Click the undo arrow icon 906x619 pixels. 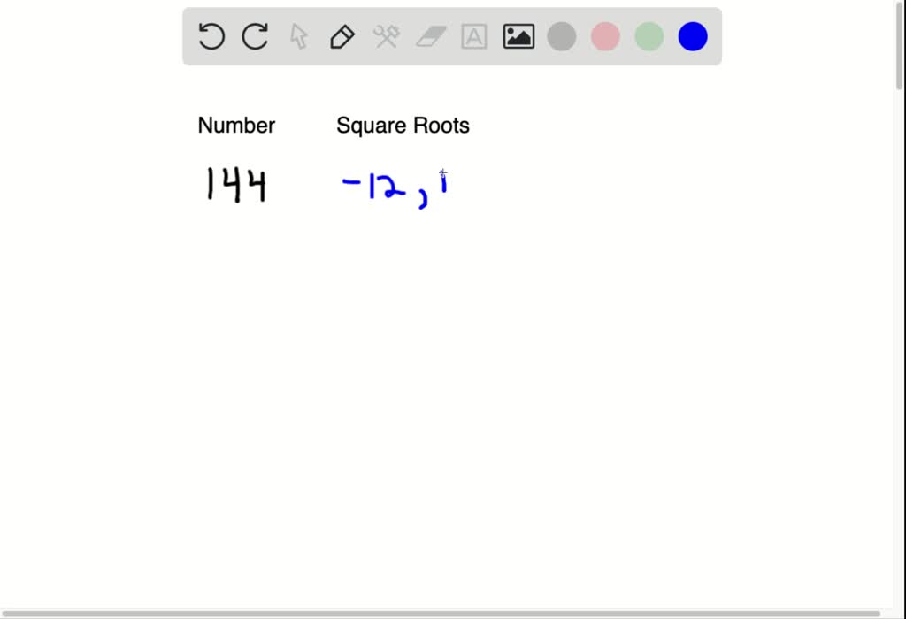coord(211,36)
